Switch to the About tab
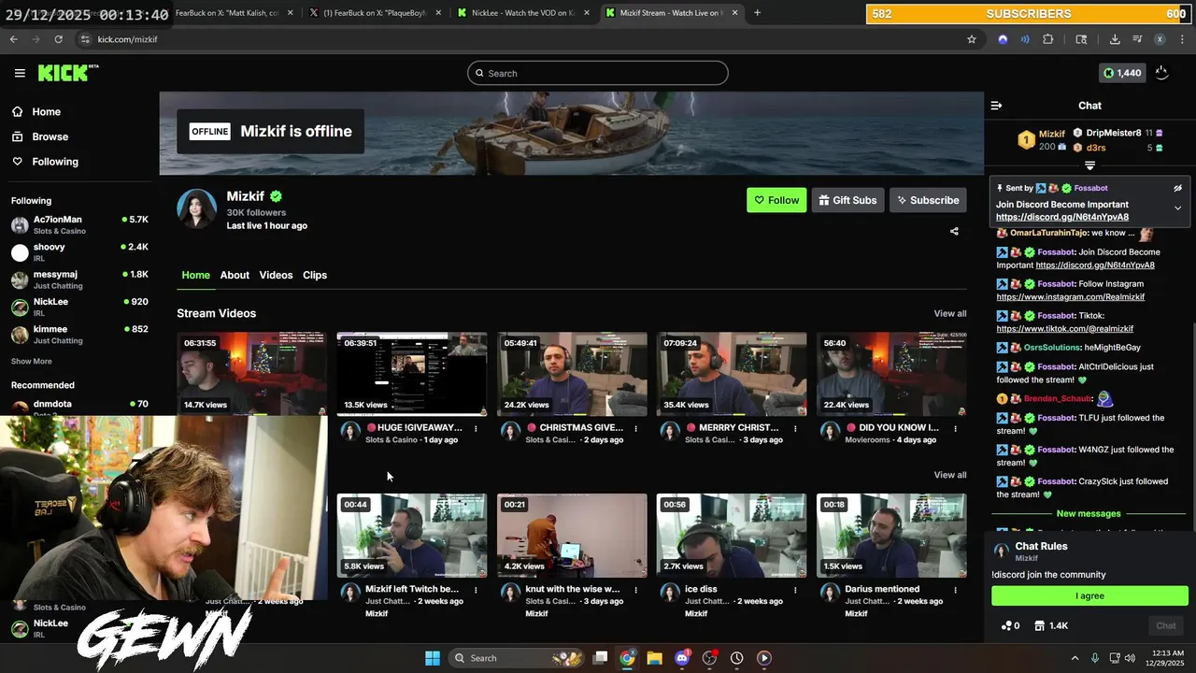The height and width of the screenshot is (673, 1196). pos(235,275)
